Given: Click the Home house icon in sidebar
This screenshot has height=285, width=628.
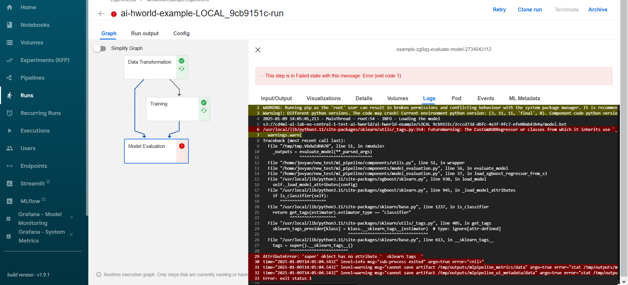Looking at the screenshot, I should pyautogui.click(x=9, y=7).
